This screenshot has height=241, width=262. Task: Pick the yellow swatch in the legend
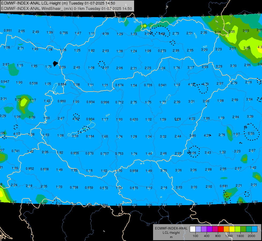[x=232, y=229]
